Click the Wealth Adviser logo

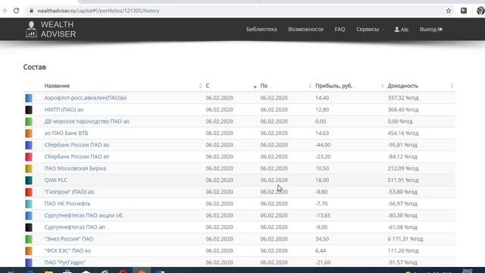click(51, 30)
